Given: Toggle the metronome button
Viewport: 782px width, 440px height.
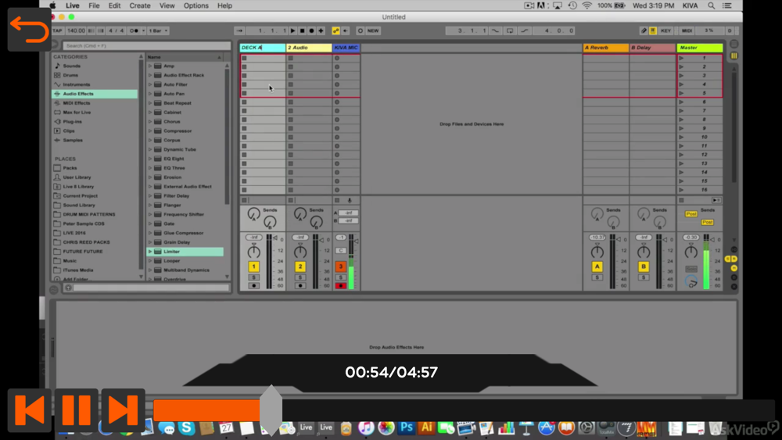Looking at the screenshot, I should [134, 30].
